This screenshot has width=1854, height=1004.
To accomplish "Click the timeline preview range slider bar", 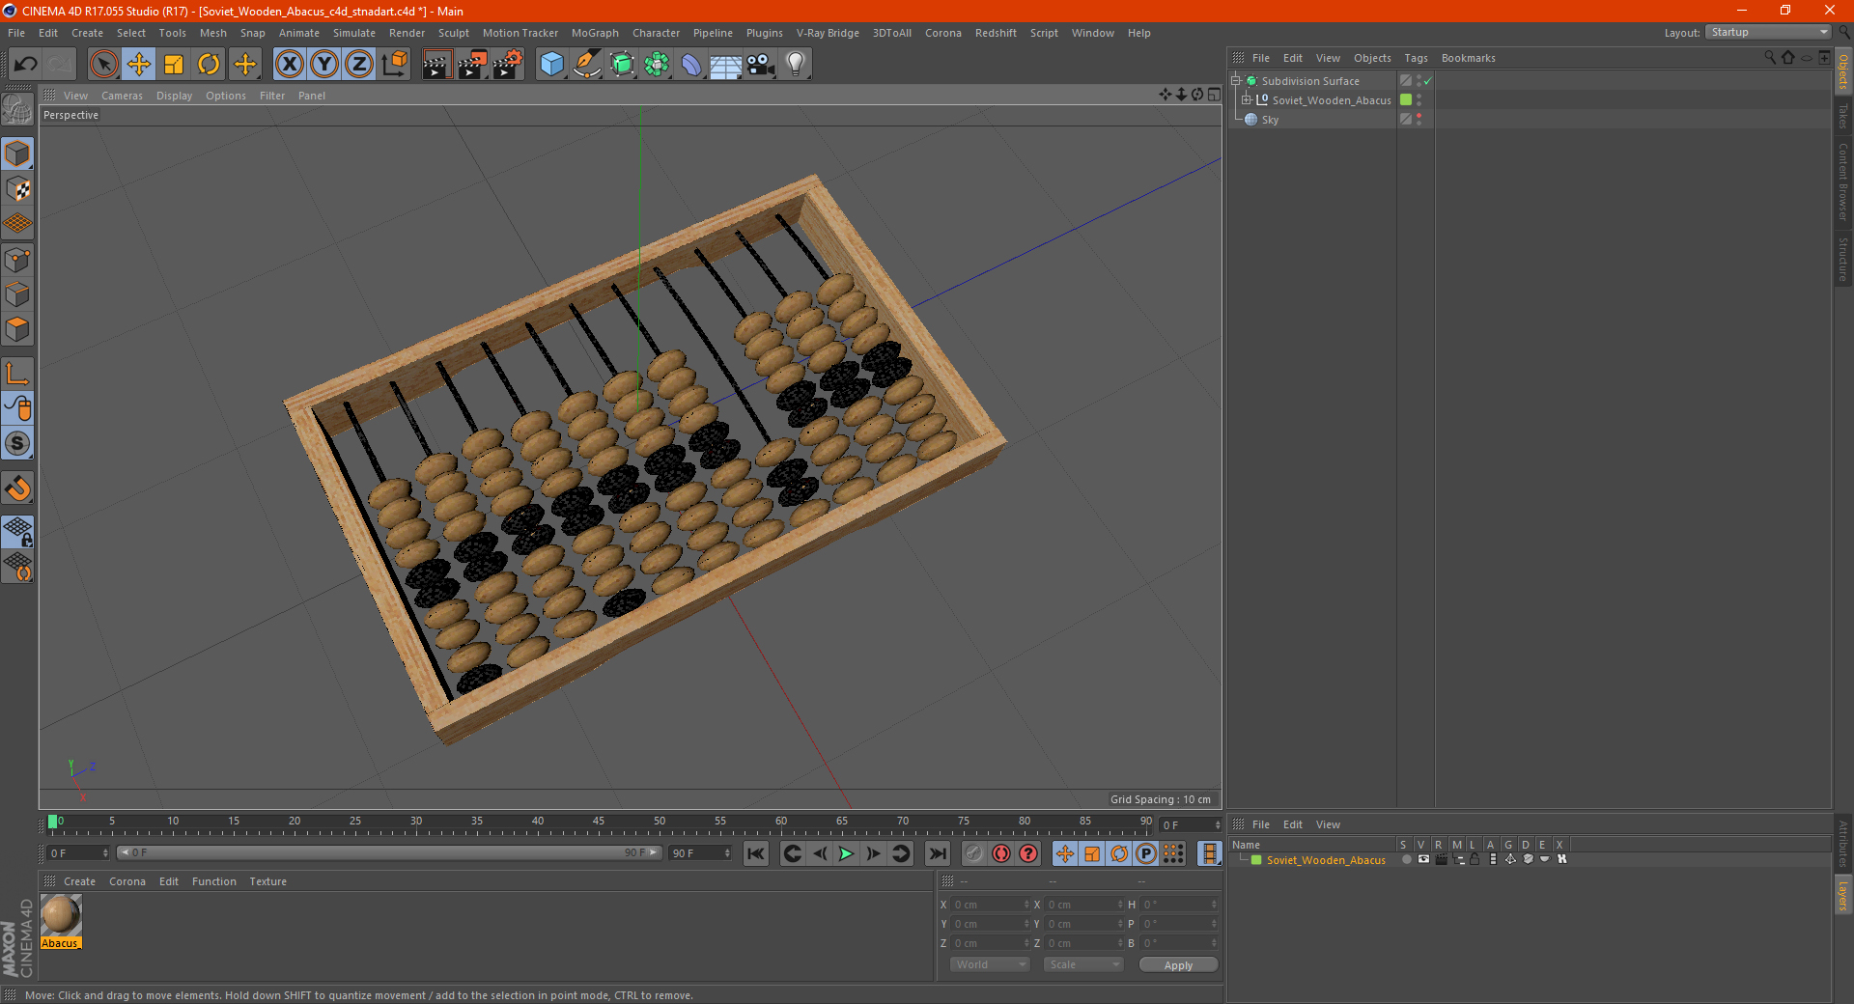I will click(x=389, y=852).
